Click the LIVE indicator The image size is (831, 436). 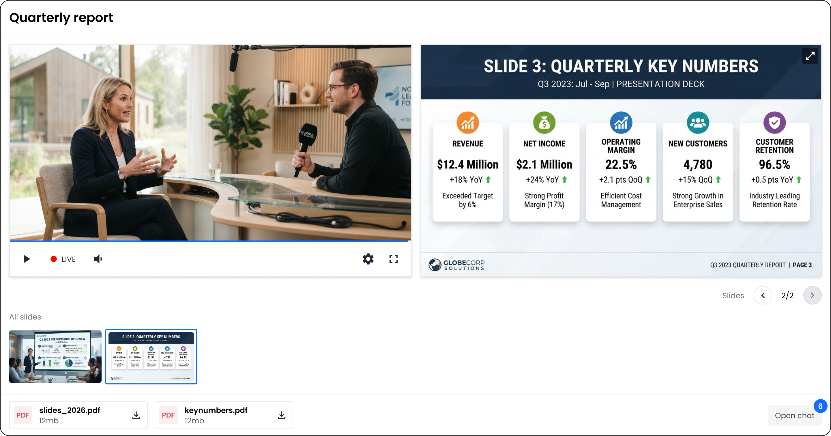63,259
